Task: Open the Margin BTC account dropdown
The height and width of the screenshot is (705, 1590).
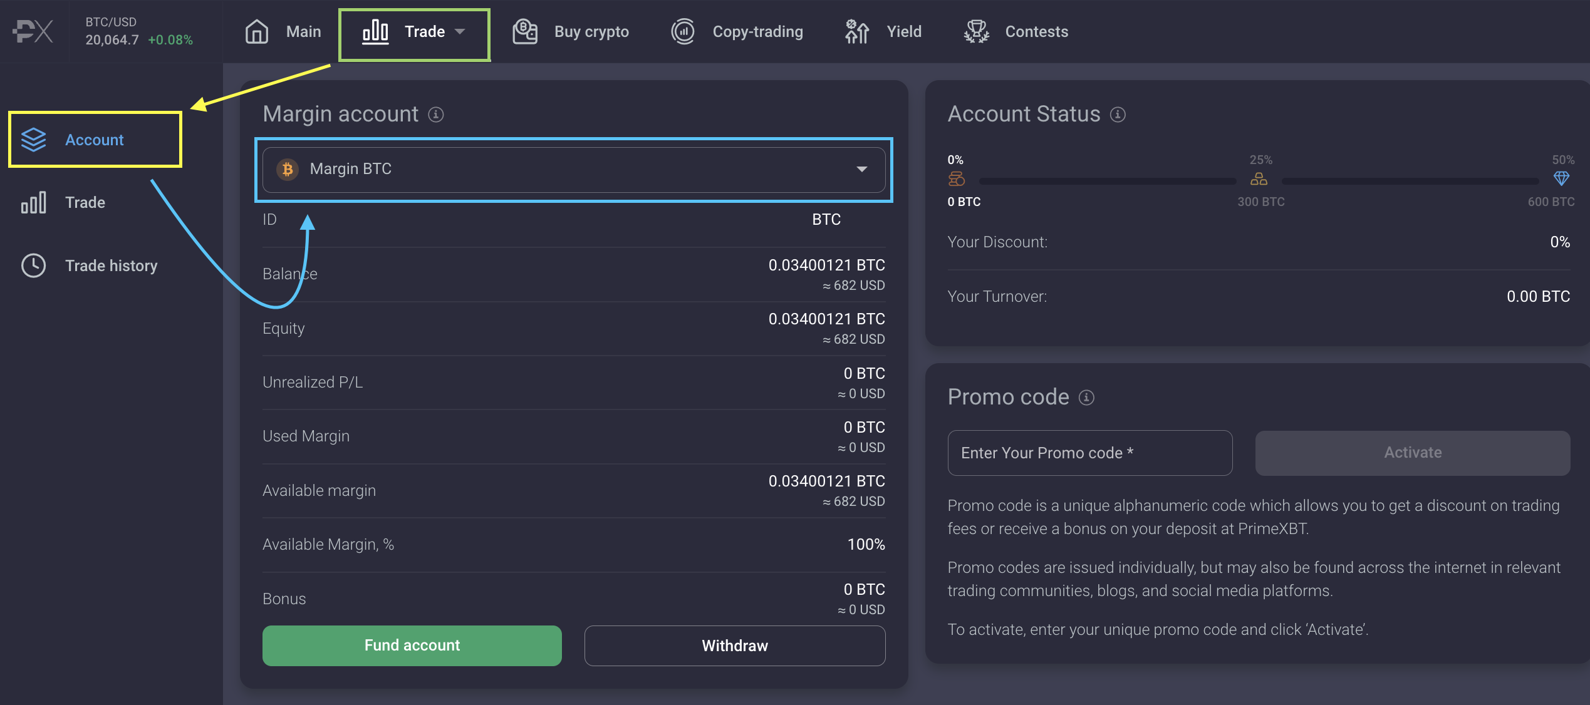Action: (574, 170)
